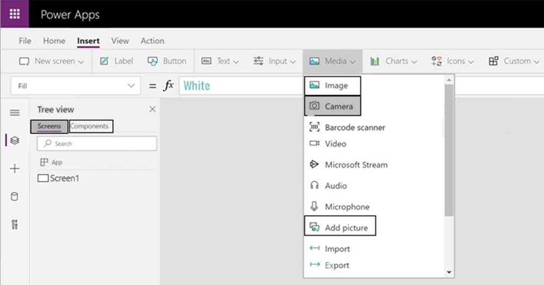Image resolution: width=544 pixels, height=285 pixels.
Task: Open the Power Apps app launcher waffle
Action: 15,14
